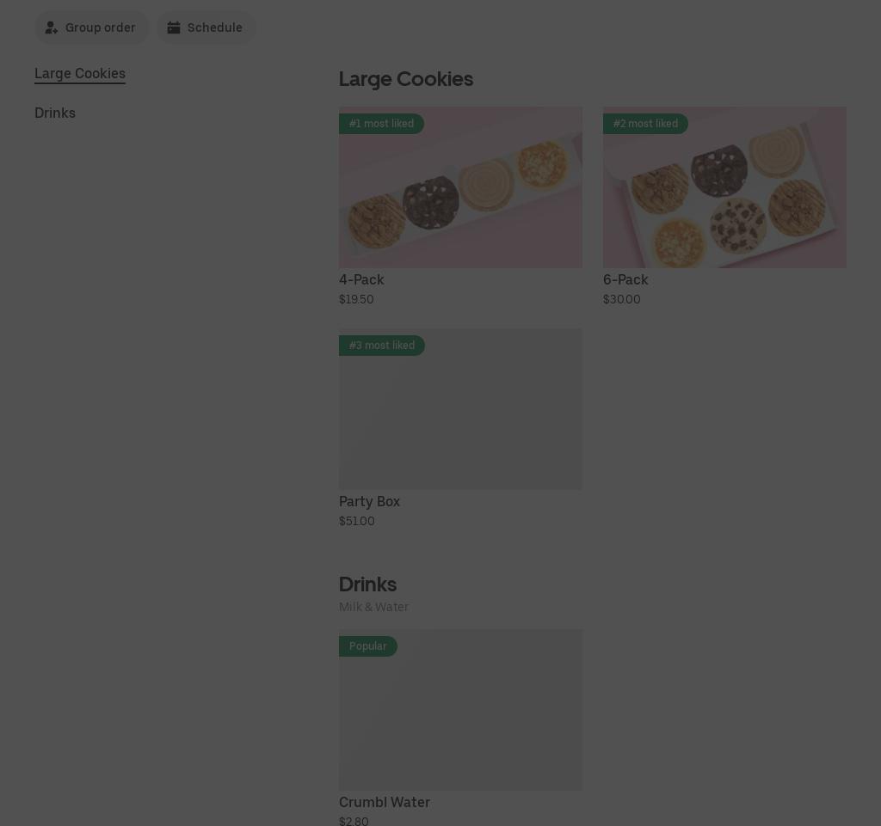Viewport: 881px width, 826px height.
Task: Select the Crumbl Water item title
Action: coord(385,802)
